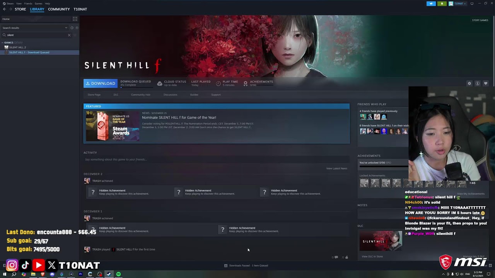
Task: Click the Cloud Status icon
Action: [160, 83]
